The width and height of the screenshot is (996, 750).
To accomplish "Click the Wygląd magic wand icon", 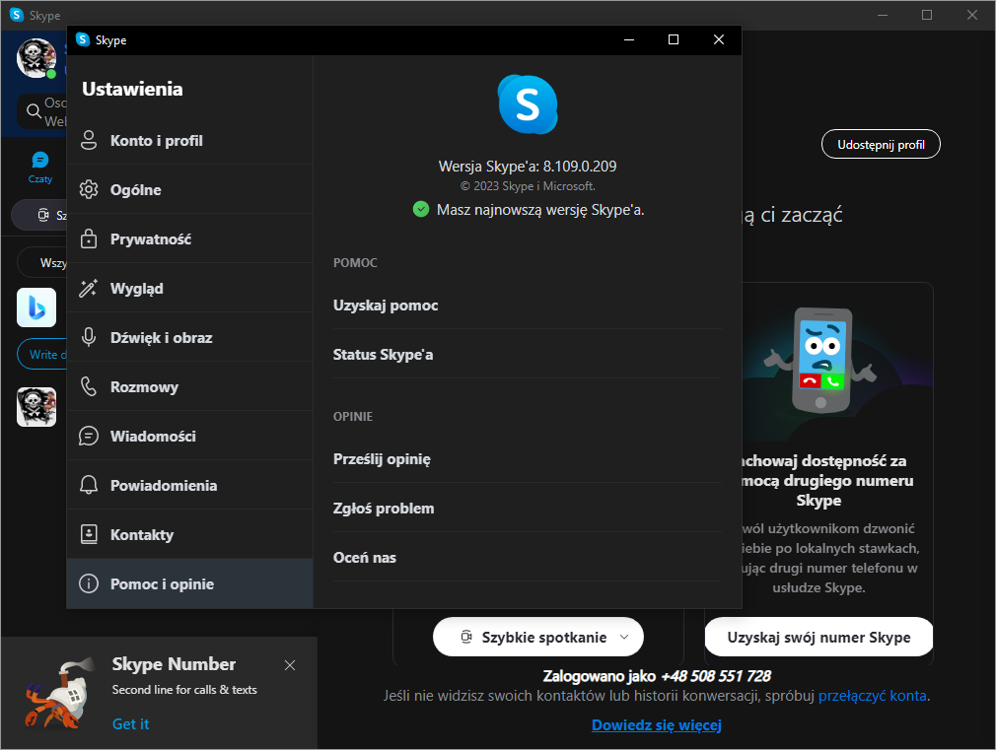I will (89, 289).
